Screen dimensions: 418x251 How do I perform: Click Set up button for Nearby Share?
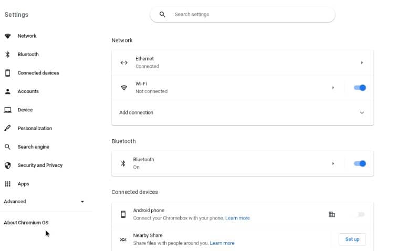point(352,239)
